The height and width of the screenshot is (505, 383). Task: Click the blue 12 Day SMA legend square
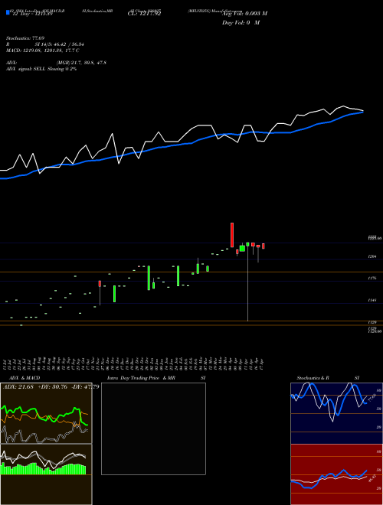(x=8, y=13)
